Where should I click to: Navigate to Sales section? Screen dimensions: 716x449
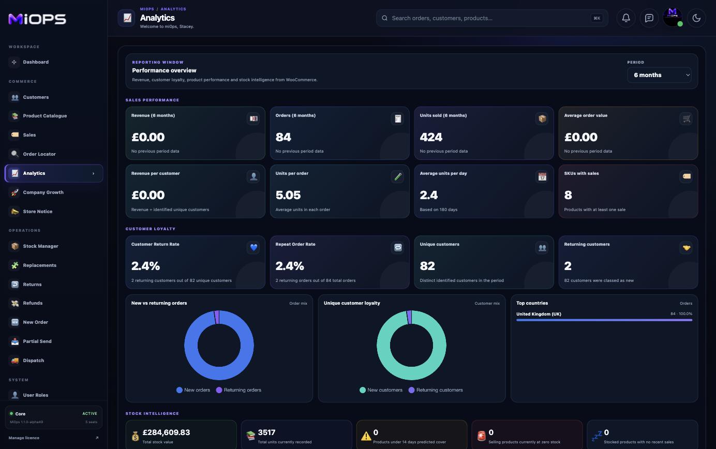point(54,135)
